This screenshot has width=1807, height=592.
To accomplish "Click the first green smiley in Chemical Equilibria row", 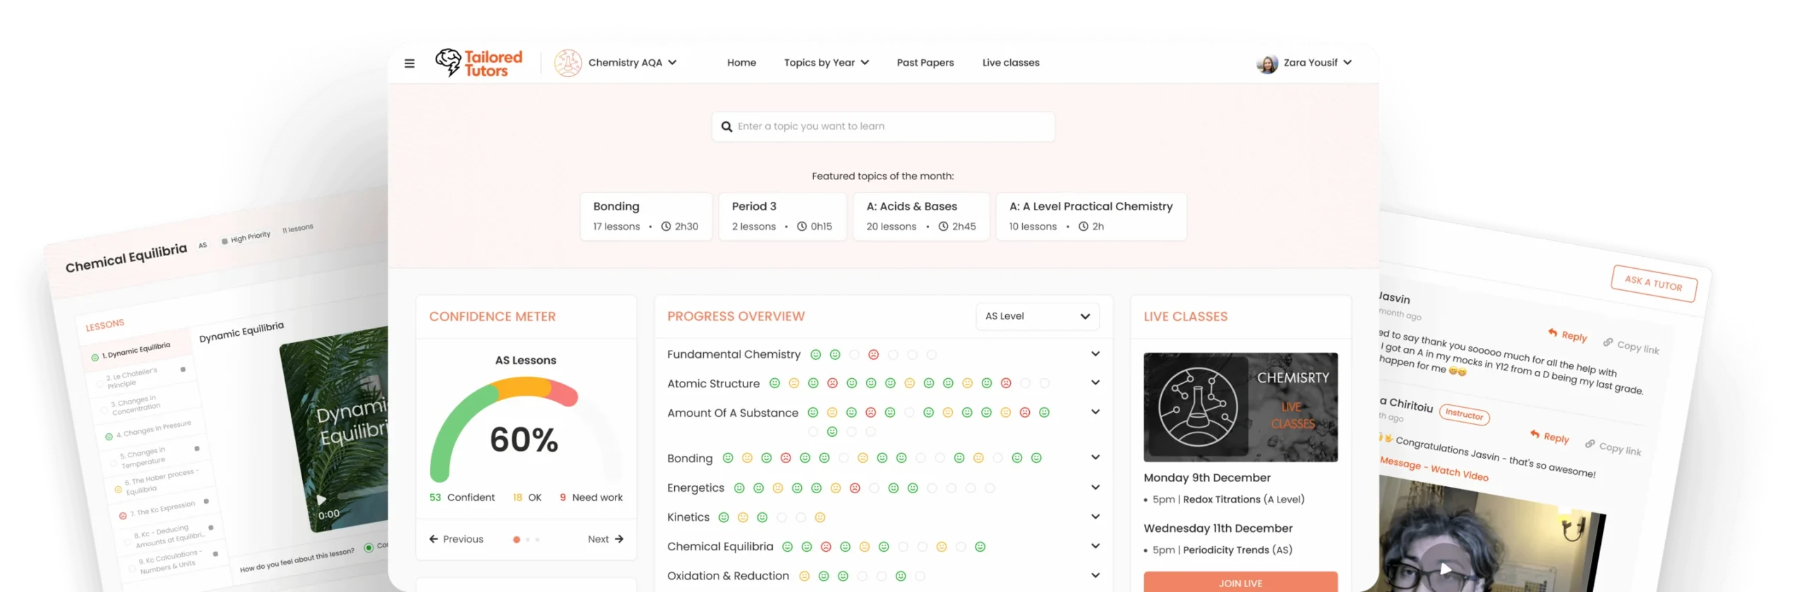I will [788, 547].
